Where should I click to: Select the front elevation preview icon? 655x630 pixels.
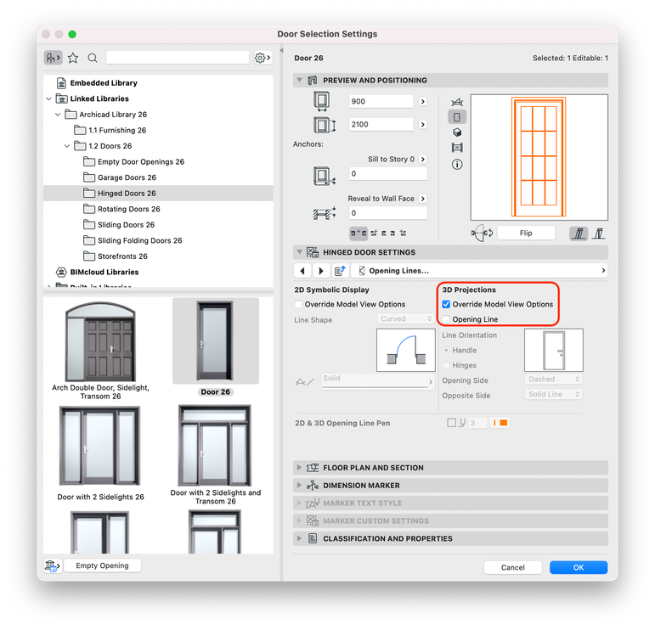(x=457, y=117)
